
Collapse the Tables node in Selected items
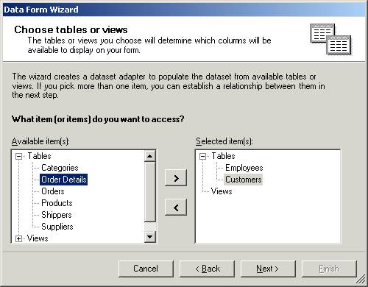[x=202, y=156]
